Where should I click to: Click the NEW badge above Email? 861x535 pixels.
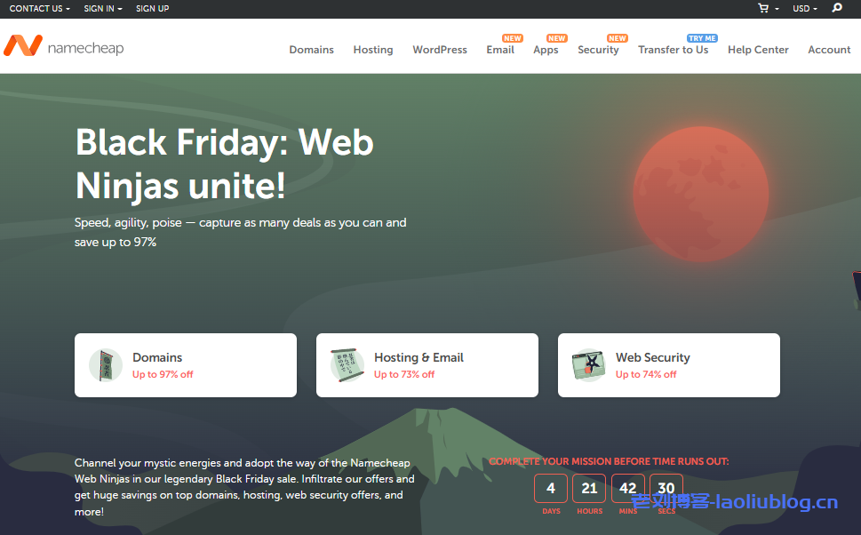pyautogui.click(x=513, y=38)
